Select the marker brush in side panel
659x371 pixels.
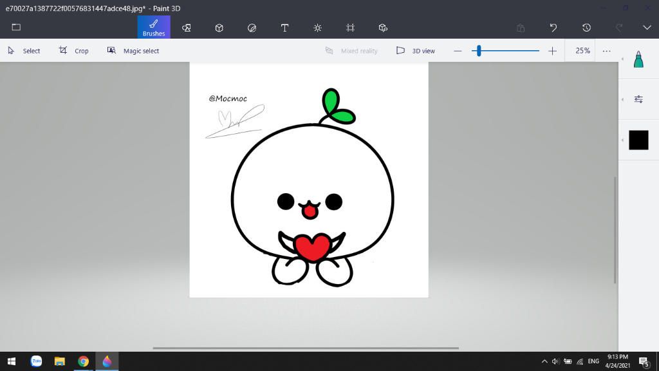pyautogui.click(x=638, y=59)
